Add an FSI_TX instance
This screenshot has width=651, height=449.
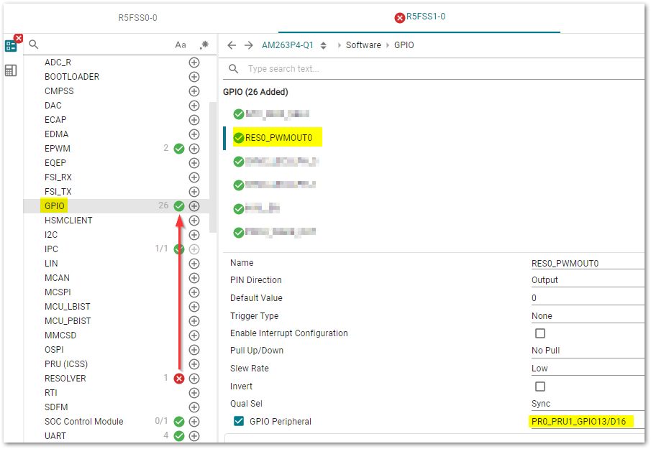coord(194,192)
